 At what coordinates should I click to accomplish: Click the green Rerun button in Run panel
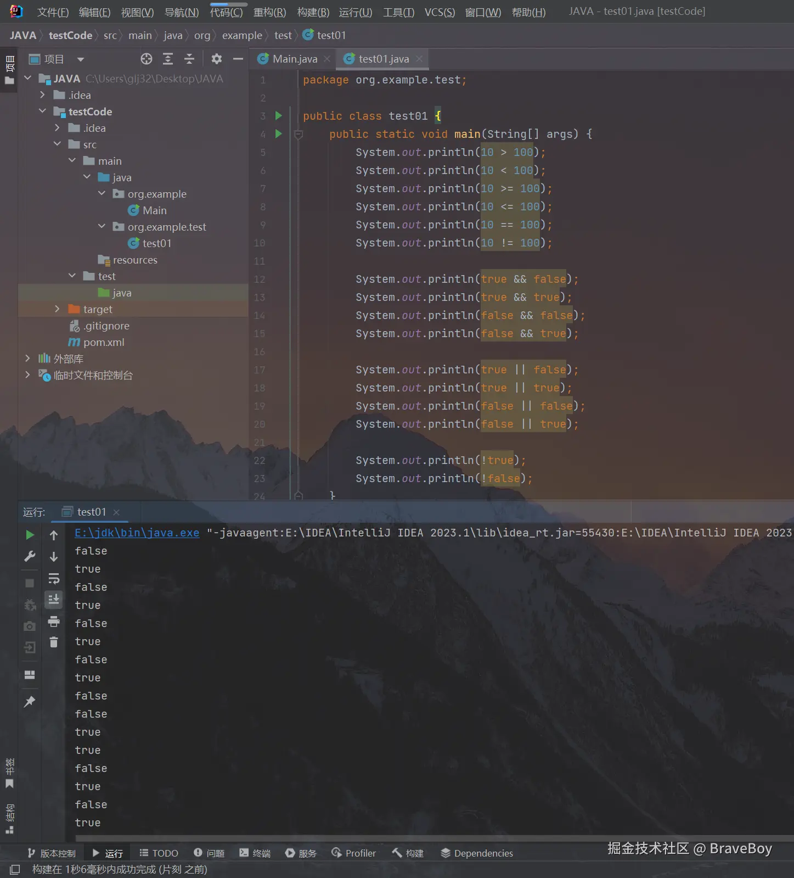30,535
